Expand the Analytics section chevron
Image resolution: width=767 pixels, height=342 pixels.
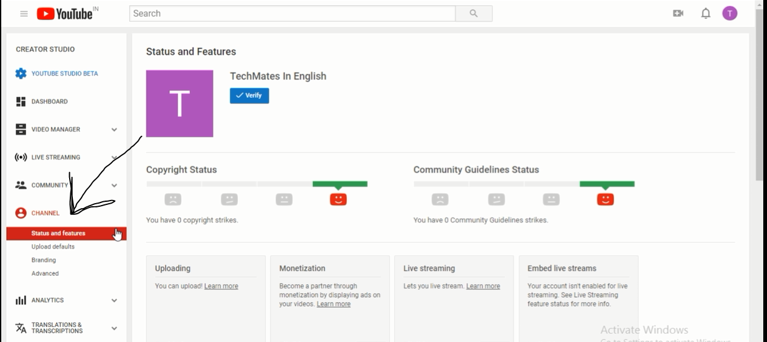pyautogui.click(x=114, y=300)
